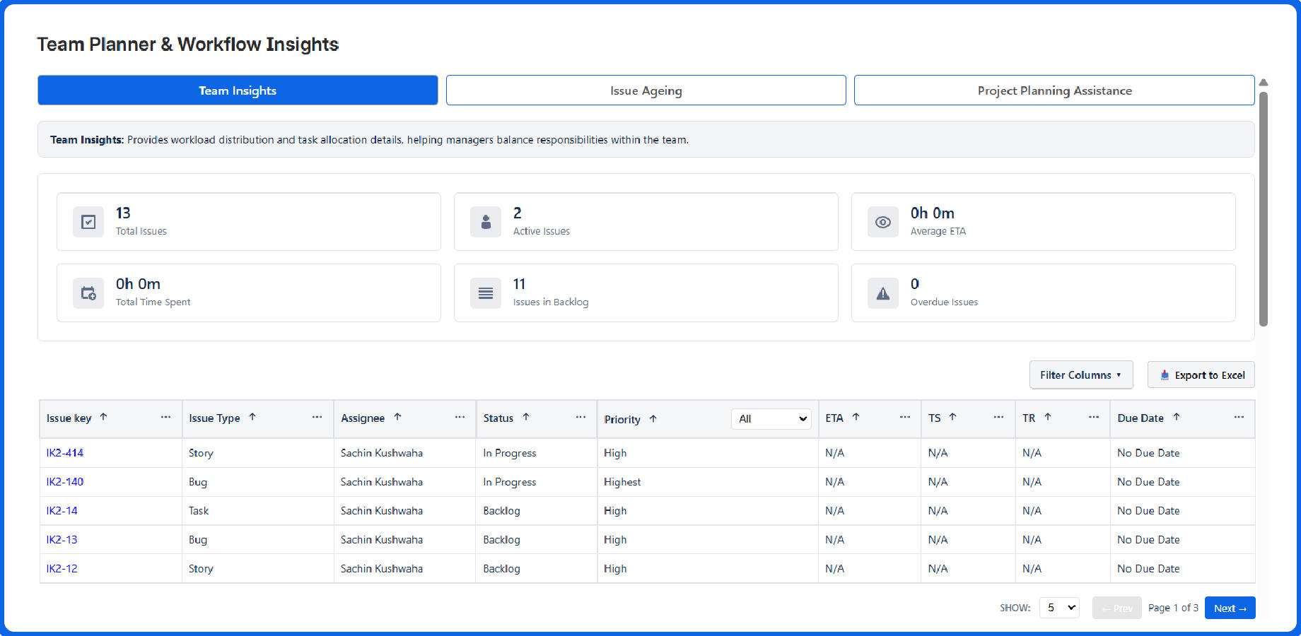Export the table to Excel
The image size is (1301, 636).
1201,375
